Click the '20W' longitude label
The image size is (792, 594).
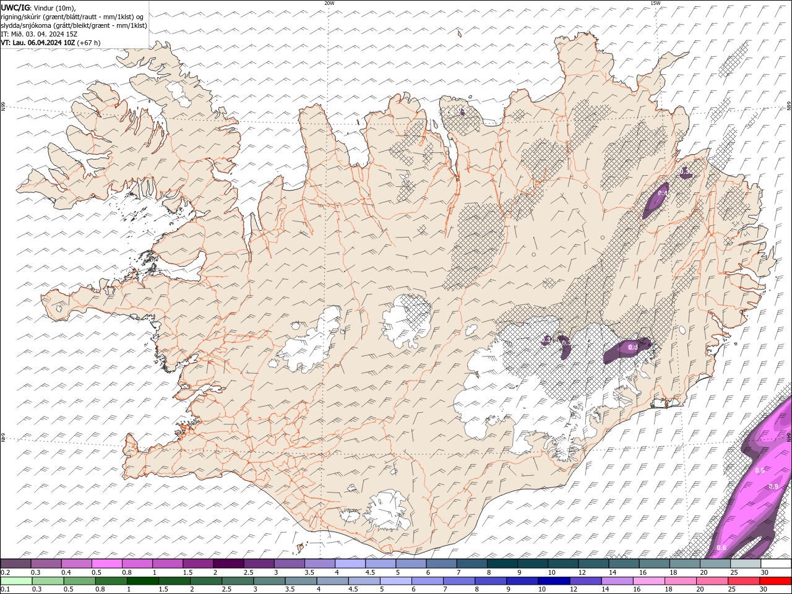(329, 3)
